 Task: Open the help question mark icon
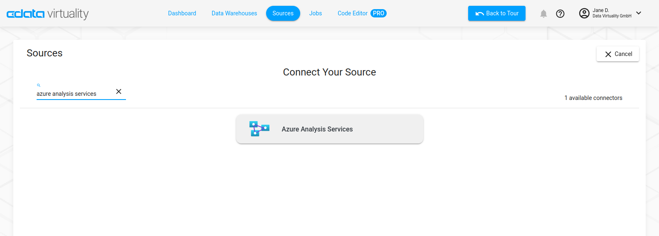click(560, 14)
